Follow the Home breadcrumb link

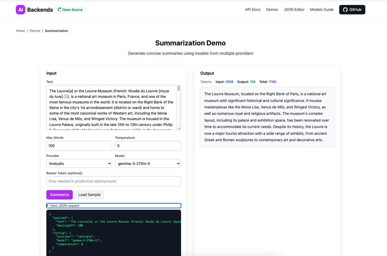click(20, 31)
